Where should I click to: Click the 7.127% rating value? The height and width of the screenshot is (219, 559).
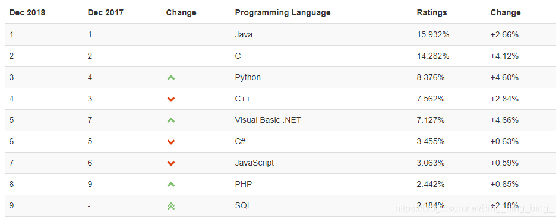click(431, 120)
